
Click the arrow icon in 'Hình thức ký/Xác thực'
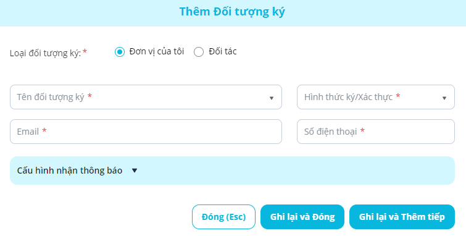coord(444,98)
